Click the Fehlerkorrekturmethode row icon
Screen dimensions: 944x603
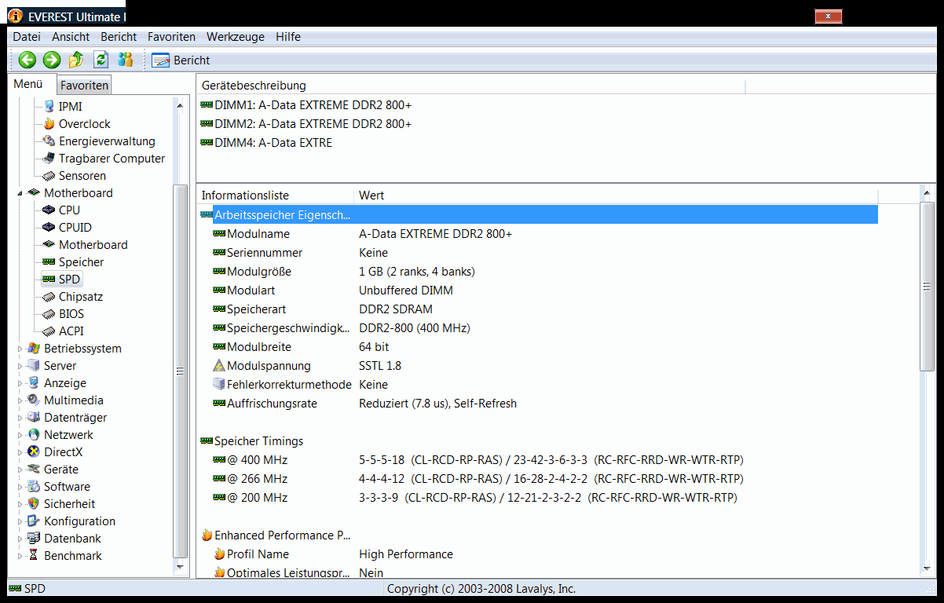tap(219, 385)
